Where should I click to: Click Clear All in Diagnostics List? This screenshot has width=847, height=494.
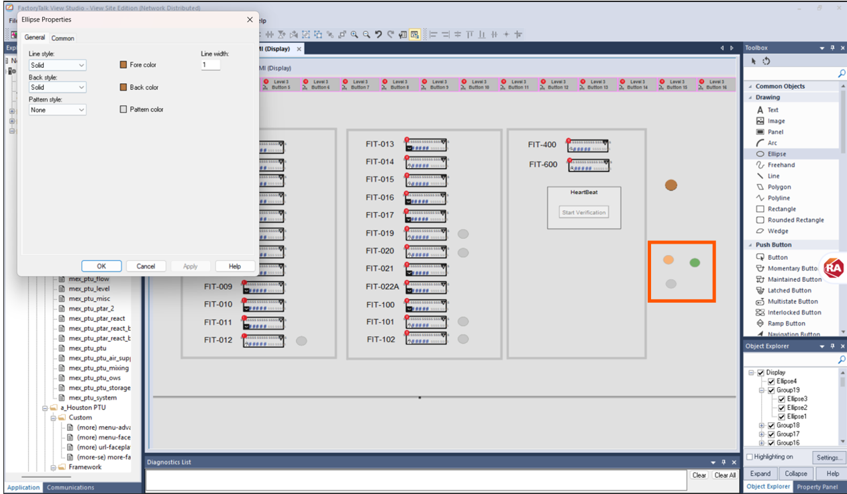725,475
